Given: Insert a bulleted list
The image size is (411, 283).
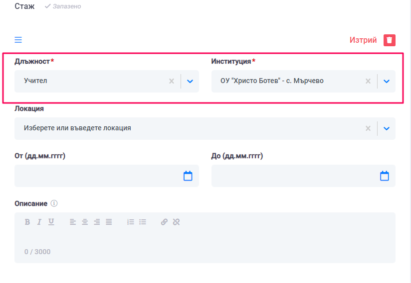Looking at the screenshot, I should (143, 222).
